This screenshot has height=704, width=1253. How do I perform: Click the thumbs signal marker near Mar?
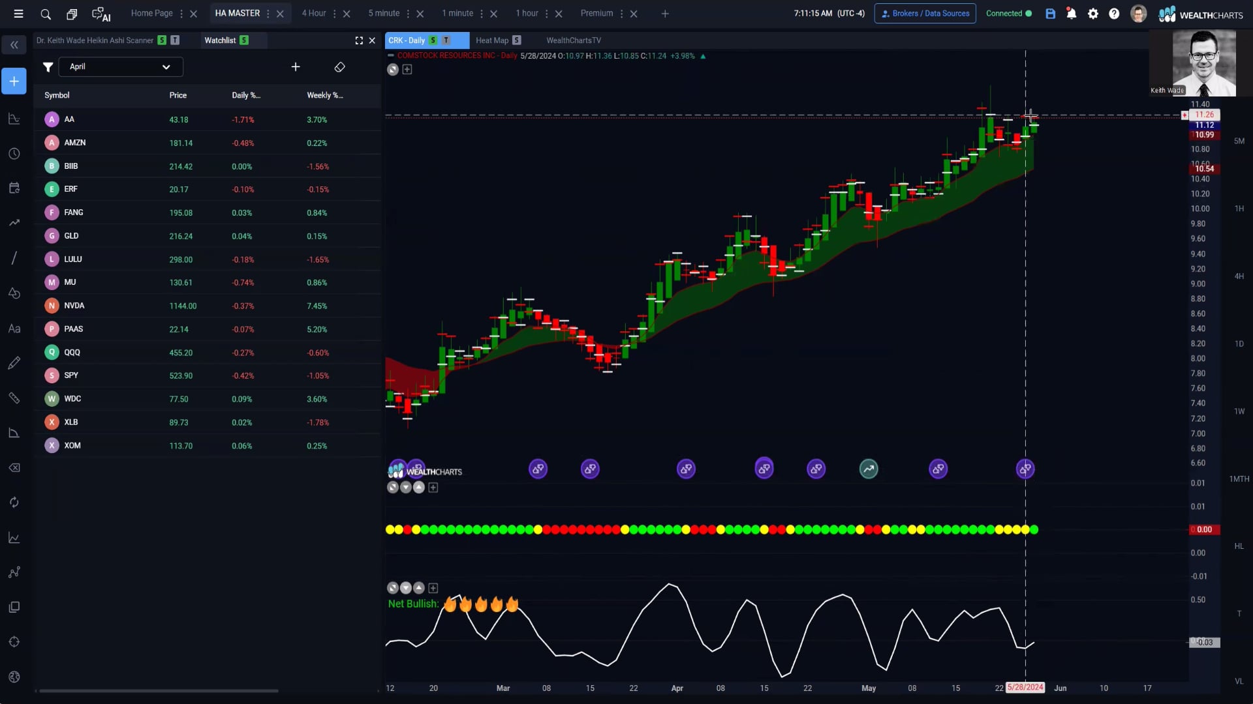538,469
